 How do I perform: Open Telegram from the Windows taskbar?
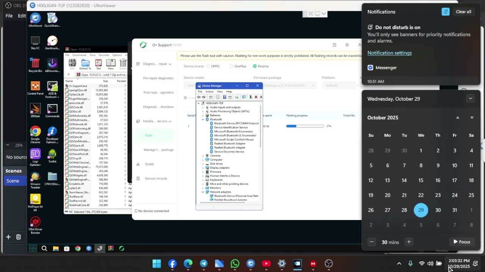coord(203,264)
